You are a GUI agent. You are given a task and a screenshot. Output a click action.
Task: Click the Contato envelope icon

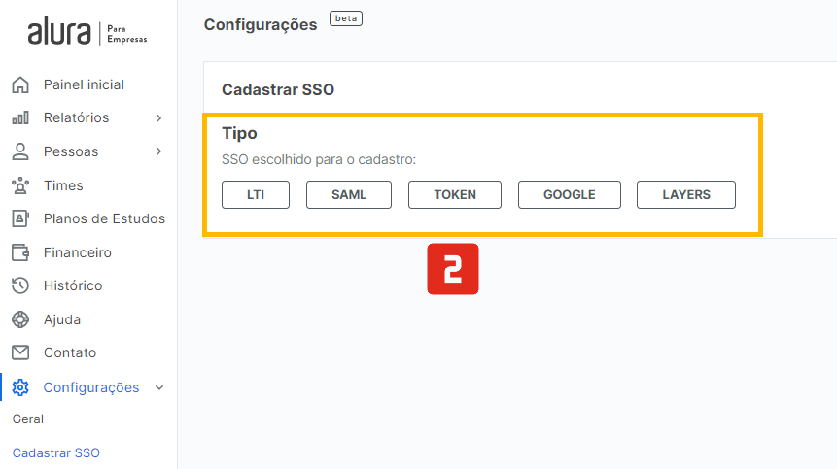pyautogui.click(x=20, y=352)
